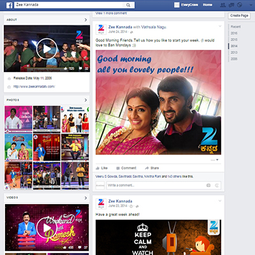Click the About video comment count icon
255x255 pixels.
(x=80, y=68)
